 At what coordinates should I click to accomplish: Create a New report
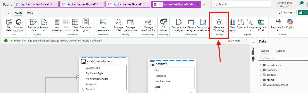[x=232, y=25]
